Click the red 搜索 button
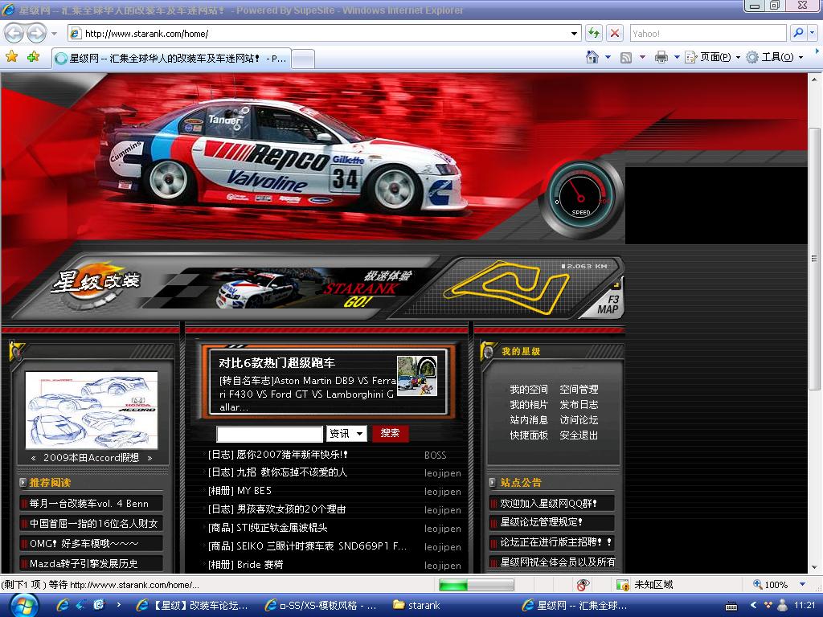 [390, 433]
